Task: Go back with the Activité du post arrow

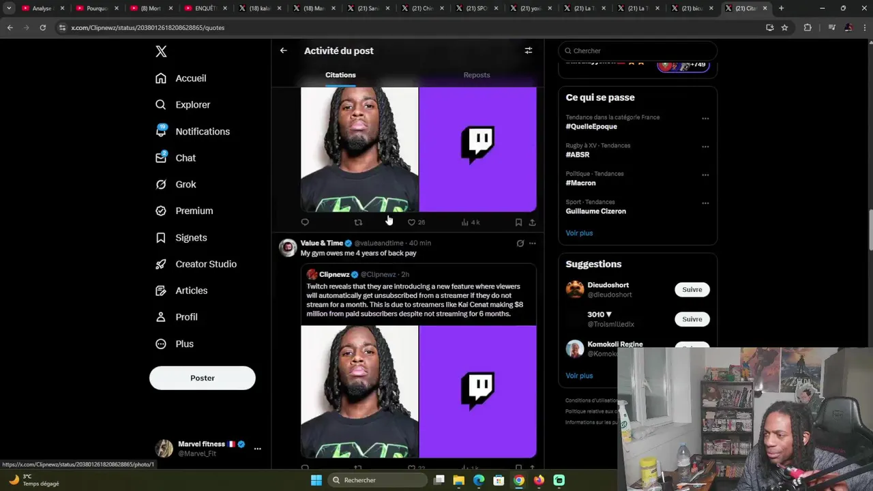Action: 283,50
